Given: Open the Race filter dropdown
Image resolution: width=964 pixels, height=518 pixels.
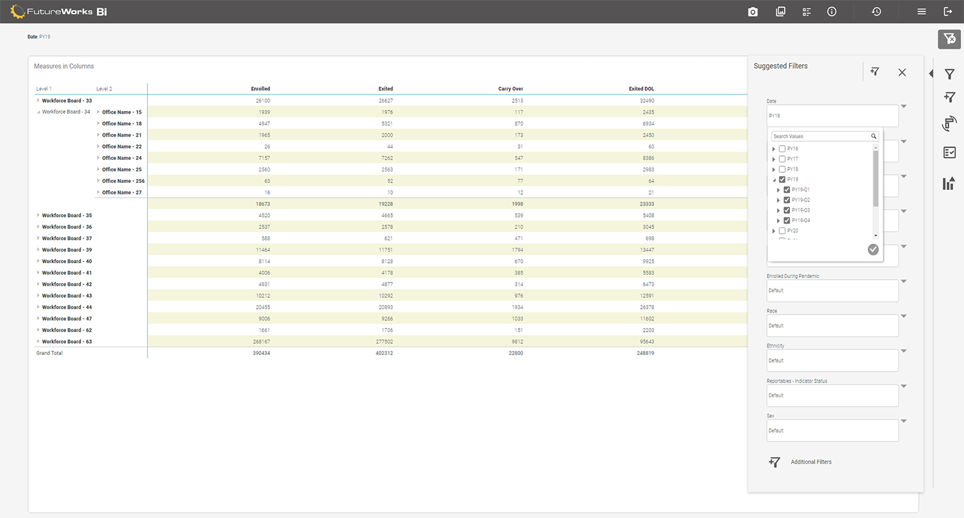Looking at the screenshot, I should point(904,316).
